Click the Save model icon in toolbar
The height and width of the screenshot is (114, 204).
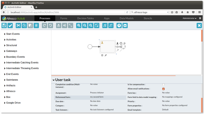pyautogui.click(x=4, y=26)
